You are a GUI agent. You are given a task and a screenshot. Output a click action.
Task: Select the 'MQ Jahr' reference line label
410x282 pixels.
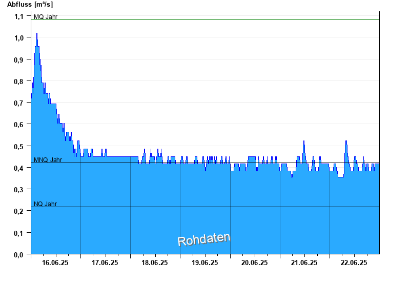(46, 17)
